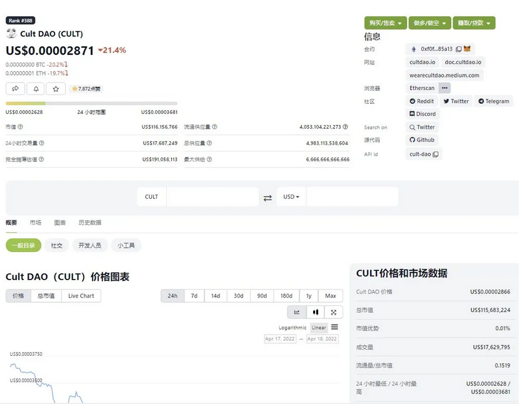Click fully diluted valuation info icon
522x404 pixels.
(41, 159)
